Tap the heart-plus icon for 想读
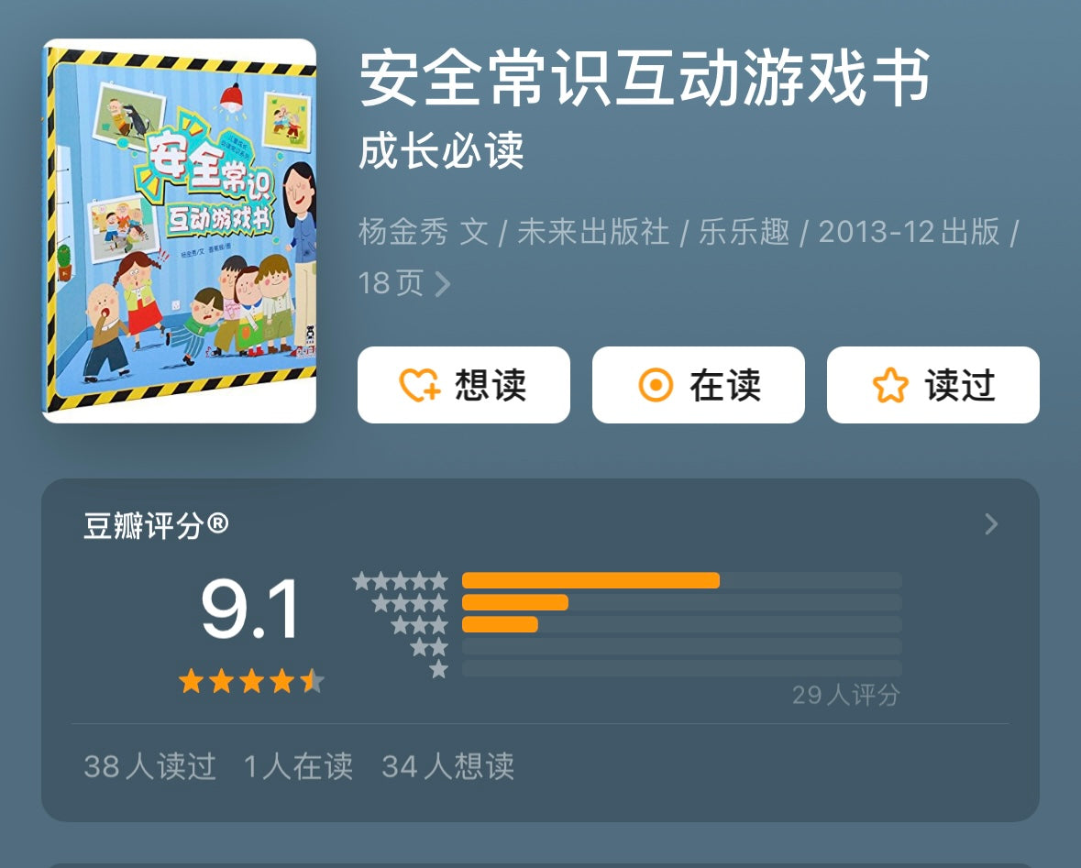This screenshot has width=1081, height=868. (x=419, y=385)
